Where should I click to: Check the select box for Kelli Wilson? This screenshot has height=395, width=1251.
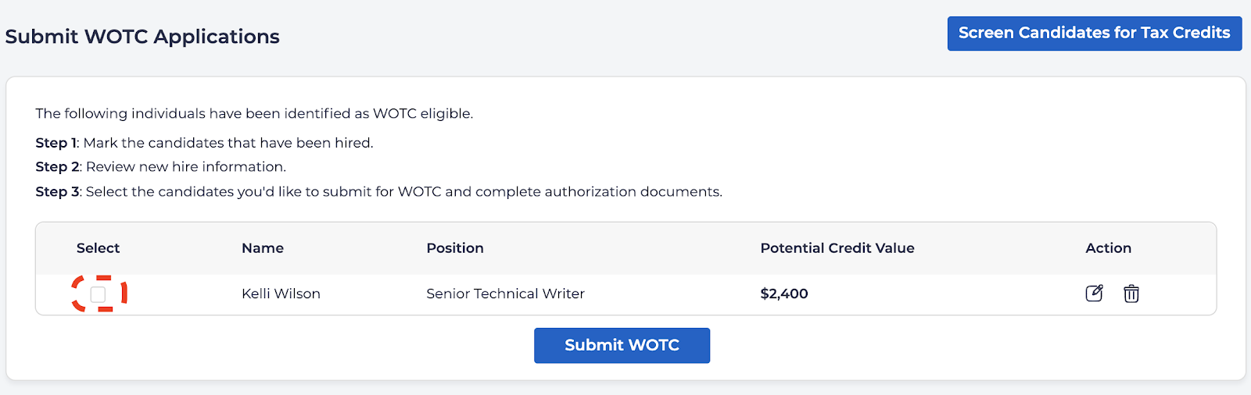[99, 294]
